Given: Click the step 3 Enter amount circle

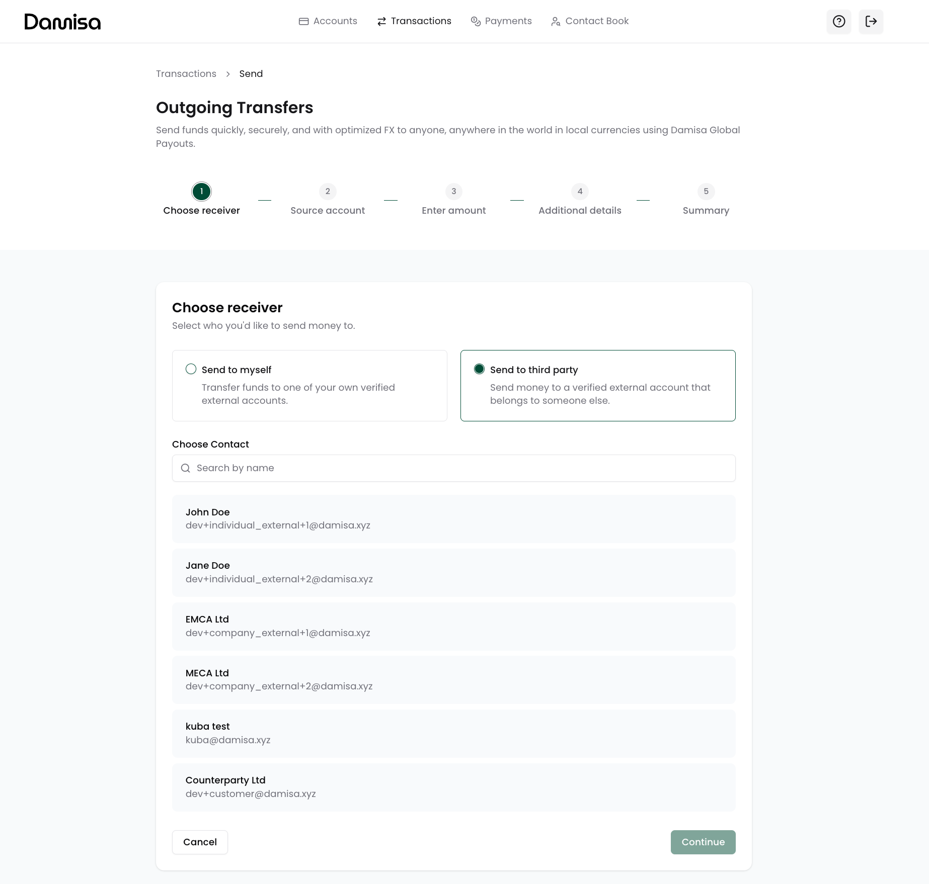Looking at the screenshot, I should pos(453,192).
